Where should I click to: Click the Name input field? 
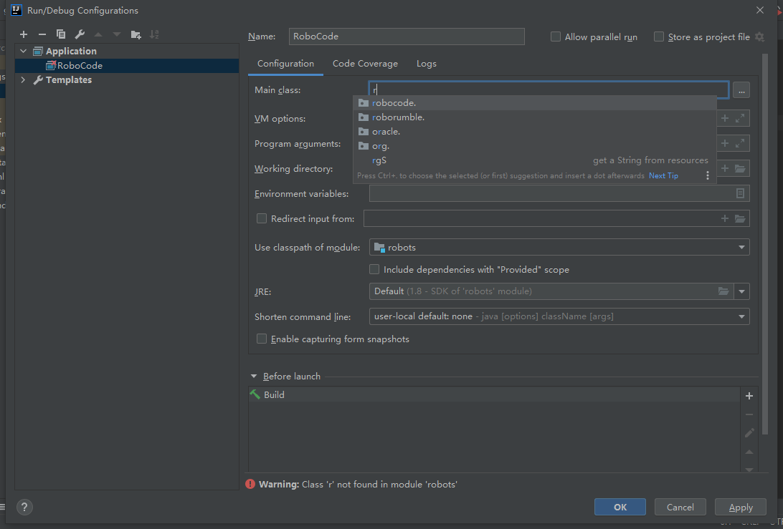coord(407,37)
